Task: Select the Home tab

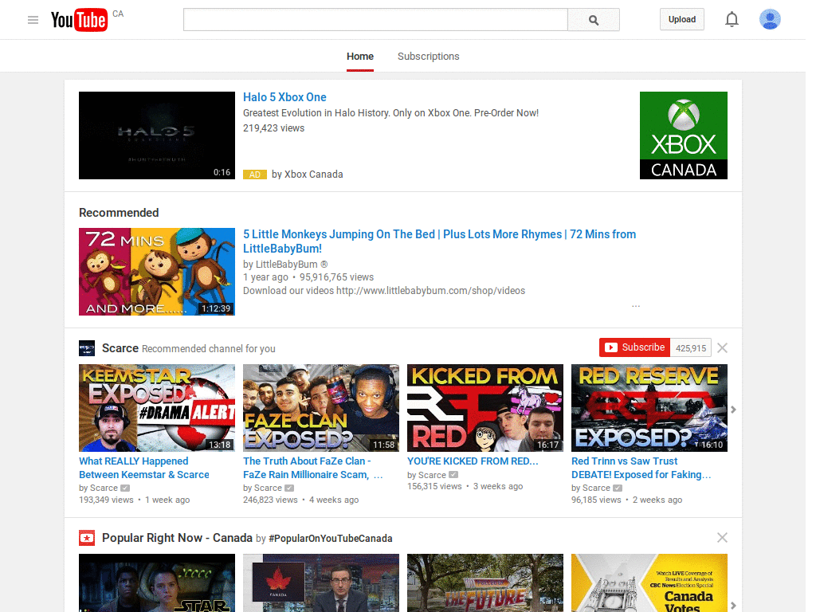Action: [x=360, y=57]
